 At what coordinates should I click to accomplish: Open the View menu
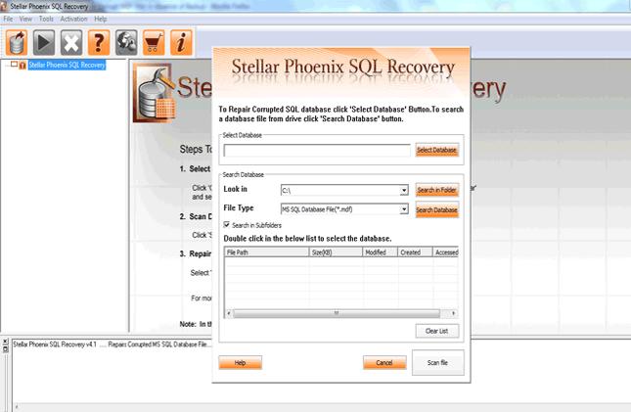pyautogui.click(x=25, y=19)
